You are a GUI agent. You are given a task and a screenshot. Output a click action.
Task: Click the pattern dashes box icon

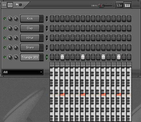[x=10, y=5]
